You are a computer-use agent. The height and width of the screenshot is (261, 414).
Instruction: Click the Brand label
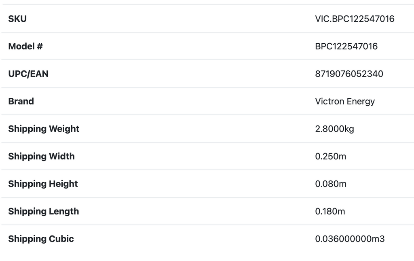click(21, 101)
